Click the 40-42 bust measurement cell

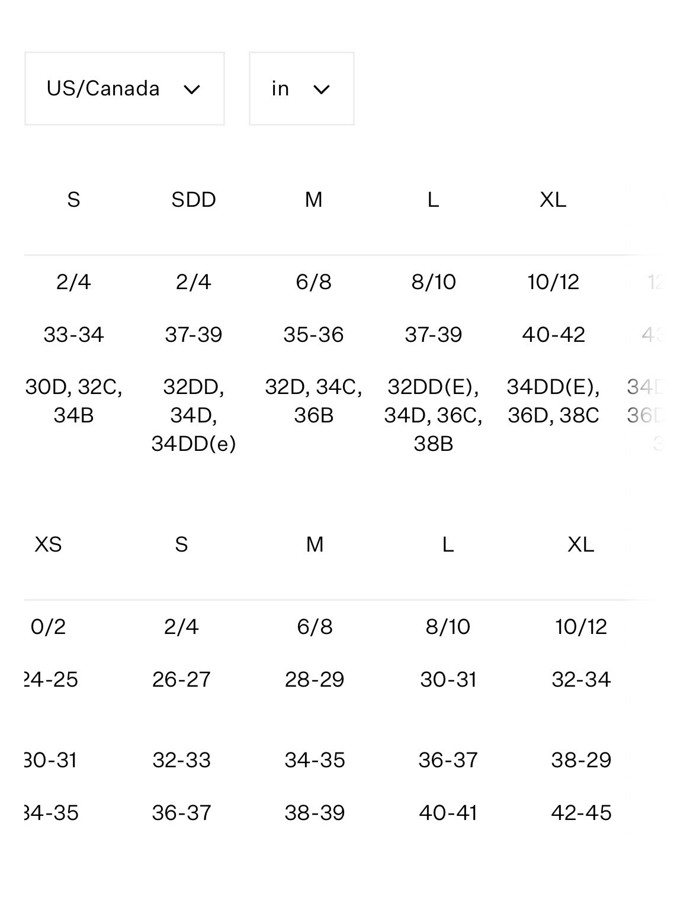553,334
